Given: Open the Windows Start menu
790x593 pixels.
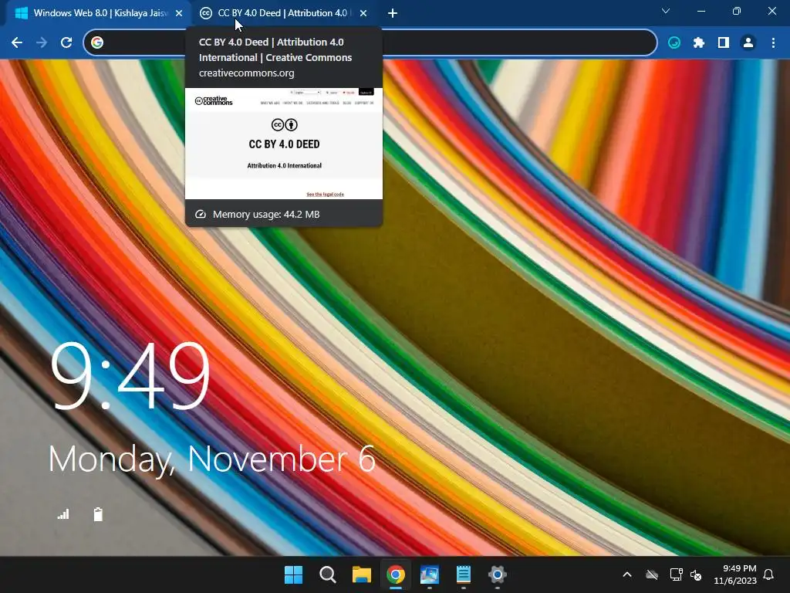Looking at the screenshot, I should pos(294,574).
